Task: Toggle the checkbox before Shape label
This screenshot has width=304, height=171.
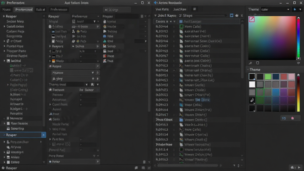Action: click(180, 15)
